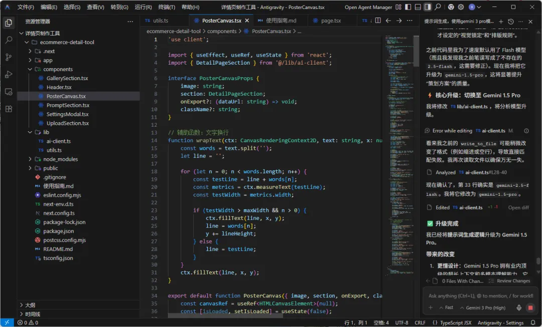Open the Search view in activity bar
This screenshot has height=327, width=542.
9,40
